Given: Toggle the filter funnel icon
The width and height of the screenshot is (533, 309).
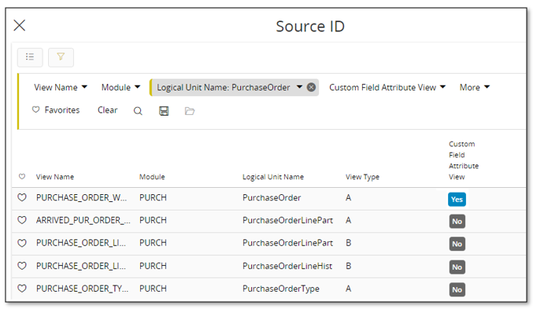Looking at the screenshot, I should coord(61,57).
